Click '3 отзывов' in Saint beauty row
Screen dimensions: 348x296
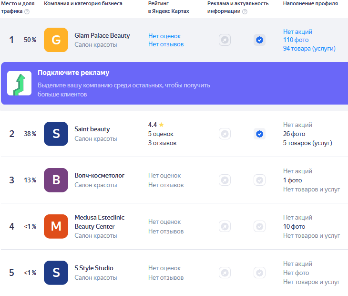[162, 143]
